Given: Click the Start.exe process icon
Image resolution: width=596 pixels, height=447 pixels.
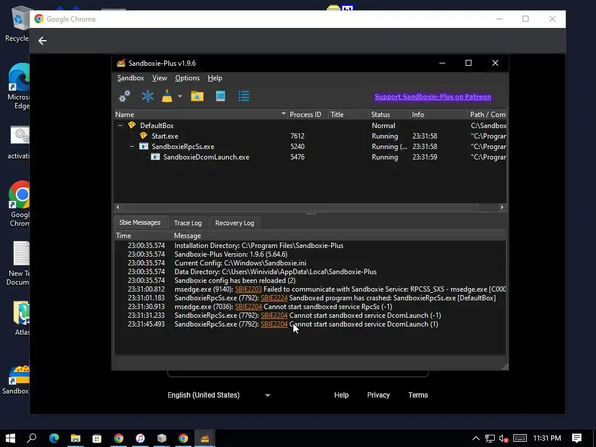Looking at the screenshot, I should pos(143,136).
